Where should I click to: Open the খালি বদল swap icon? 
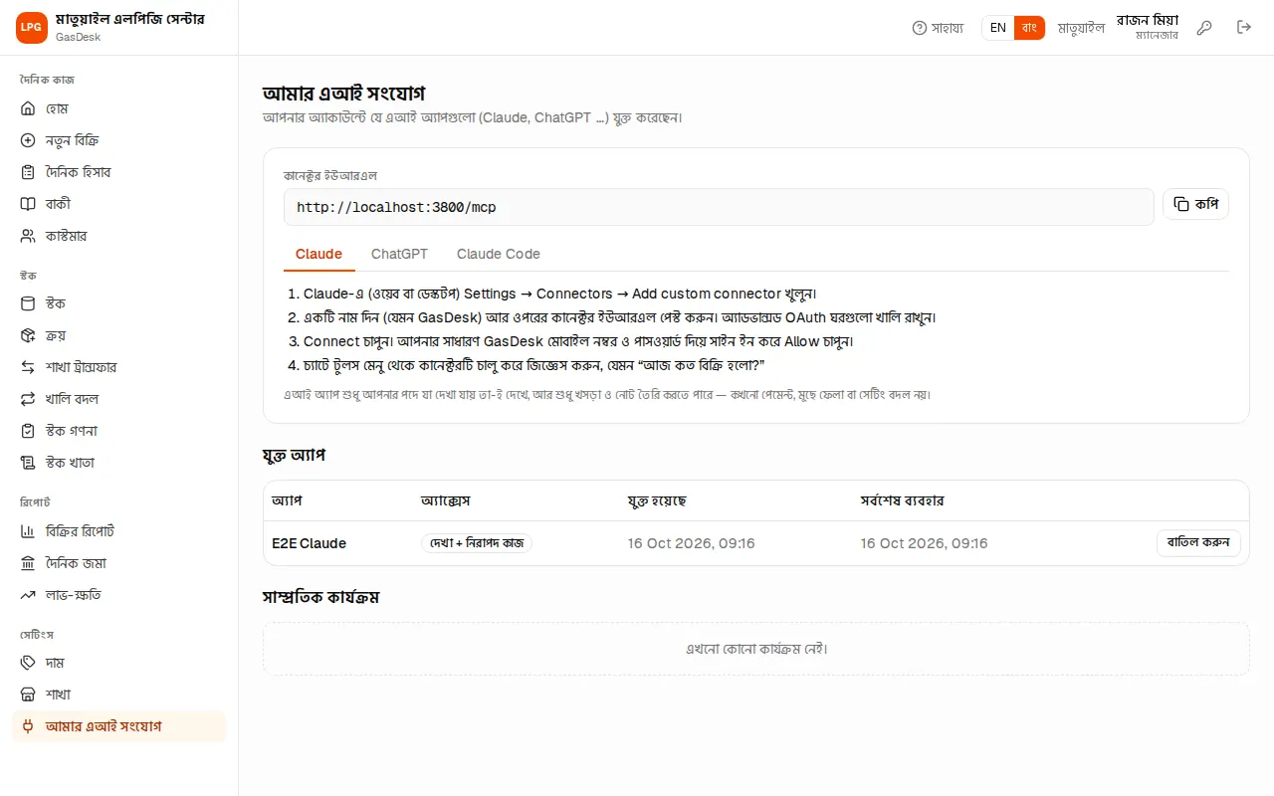(x=28, y=399)
